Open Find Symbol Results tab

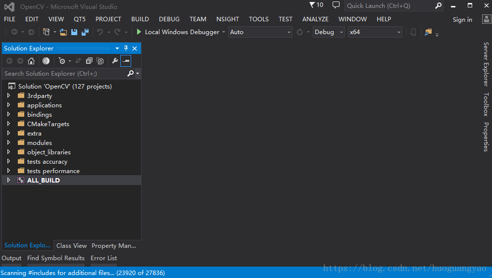coord(56,258)
